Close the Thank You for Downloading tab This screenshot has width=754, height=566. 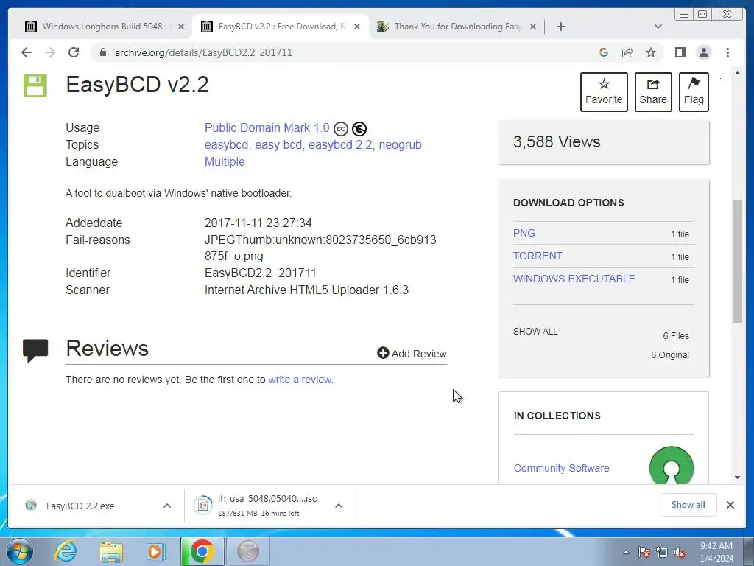[533, 27]
